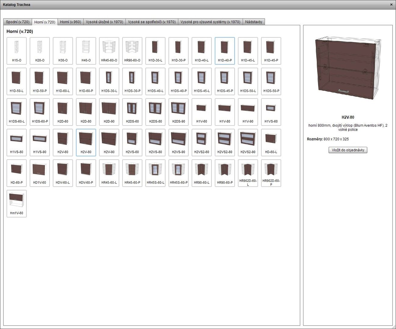Choose the HR45-60-O corner cabinet thumbnail
Viewport: 396px width, 329px height.
pyautogui.click(x=109, y=51)
